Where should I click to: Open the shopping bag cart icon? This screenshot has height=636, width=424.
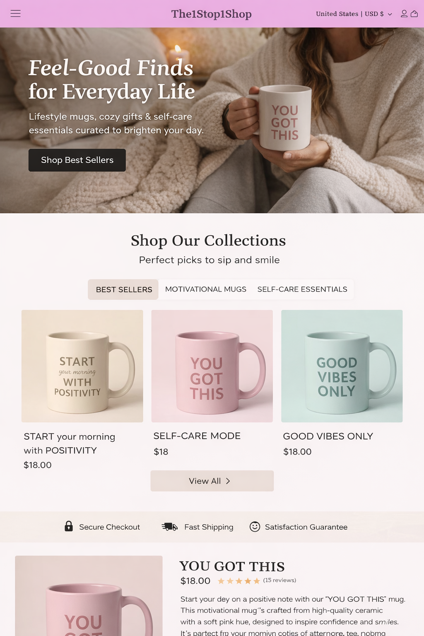click(x=414, y=14)
